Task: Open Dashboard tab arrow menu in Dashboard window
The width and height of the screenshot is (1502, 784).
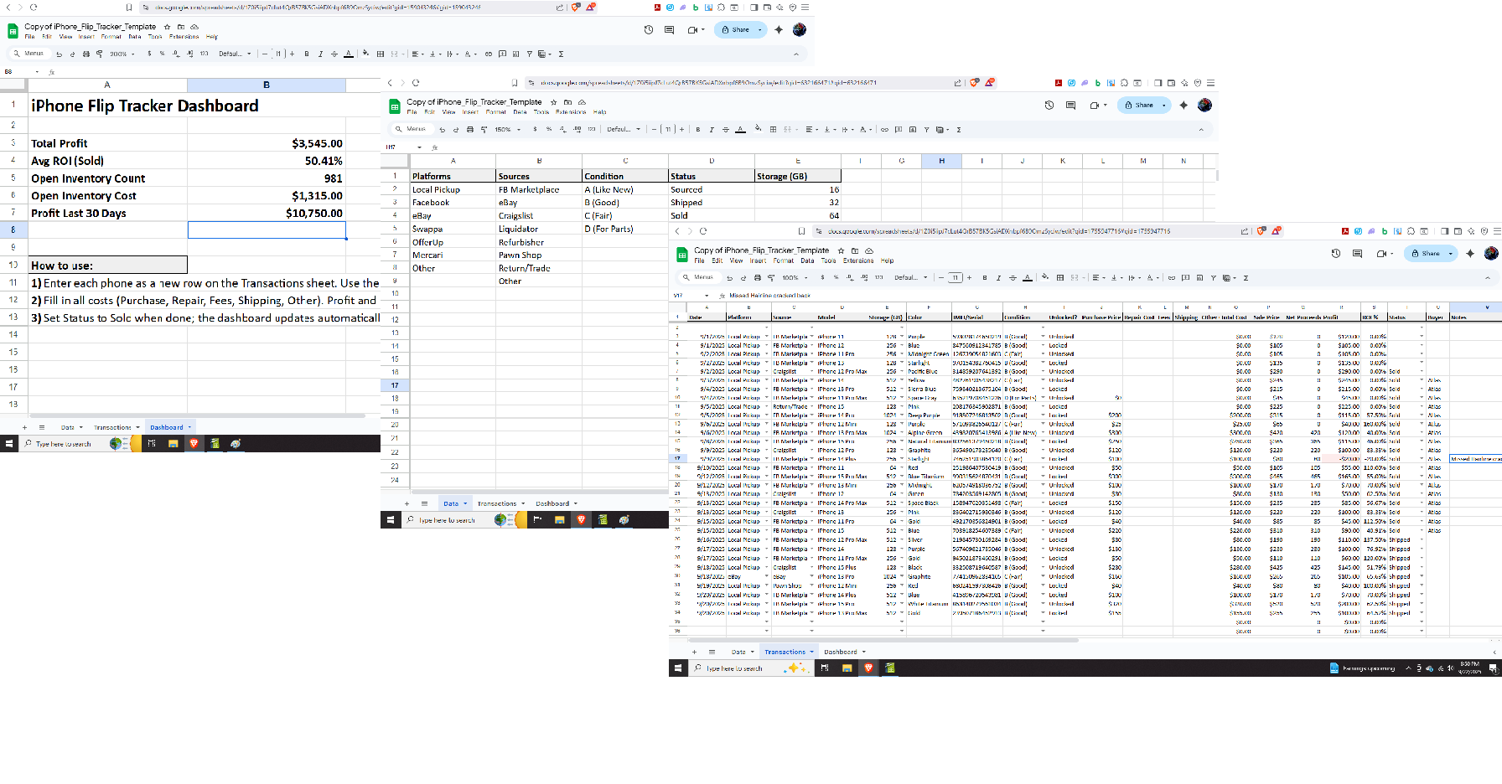Action: click(x=189, y=427)
